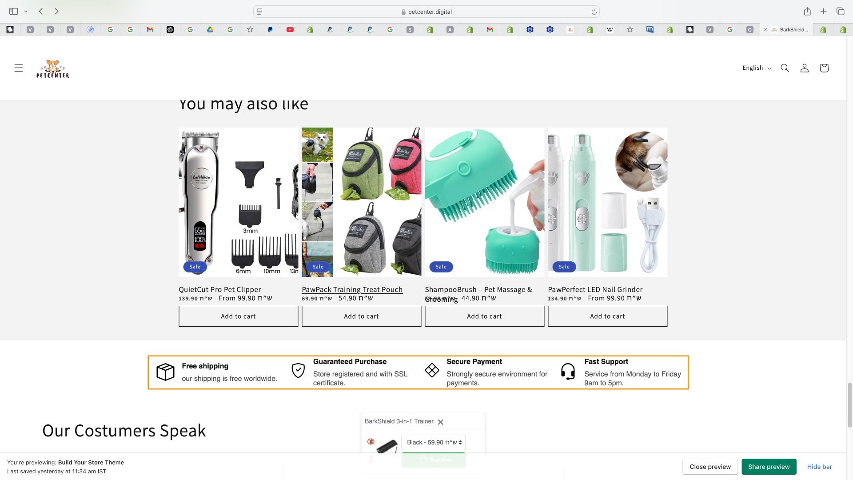853x480 pixels.
Task: Open the hamburger navigation menu
Action: pos(18,68)
